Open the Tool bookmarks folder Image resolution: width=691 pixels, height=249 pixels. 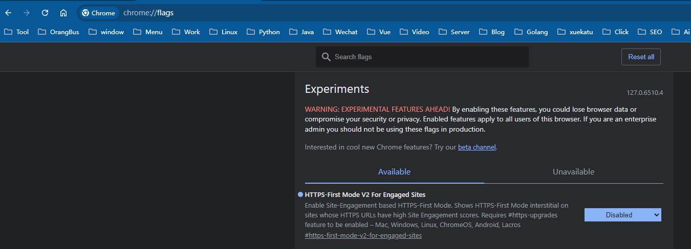click(16, 32)
